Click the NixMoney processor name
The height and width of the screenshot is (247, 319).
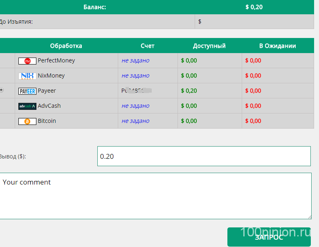coord(51,76)
